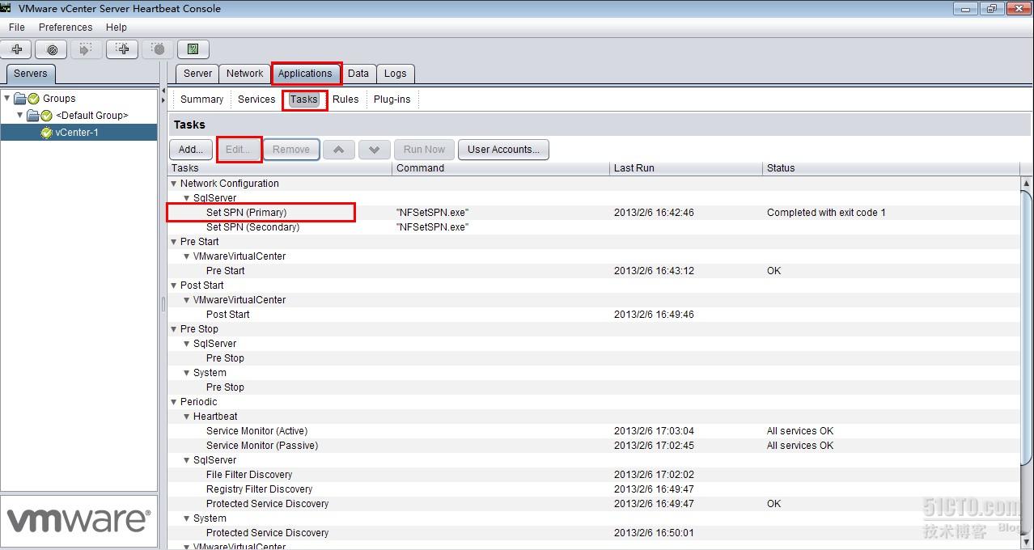The image size is (1034, 550).
Task: Collapse SqlServer under Network Configuration
Action: [x=187, y=198]
